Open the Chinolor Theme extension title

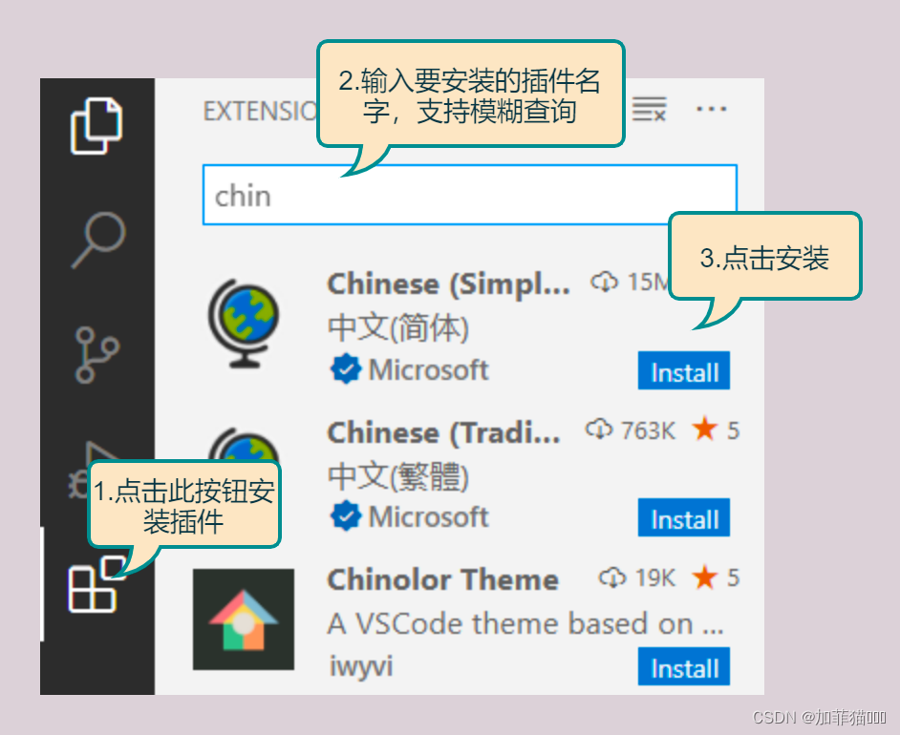point(442,579)
